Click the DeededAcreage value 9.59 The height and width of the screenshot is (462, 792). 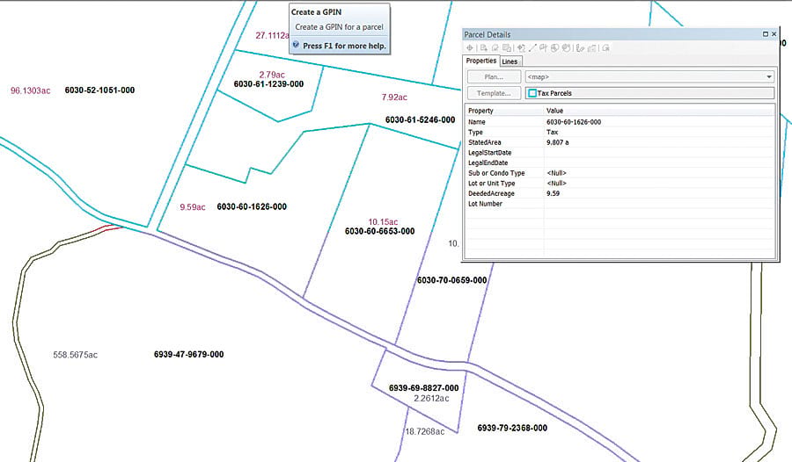553,193
